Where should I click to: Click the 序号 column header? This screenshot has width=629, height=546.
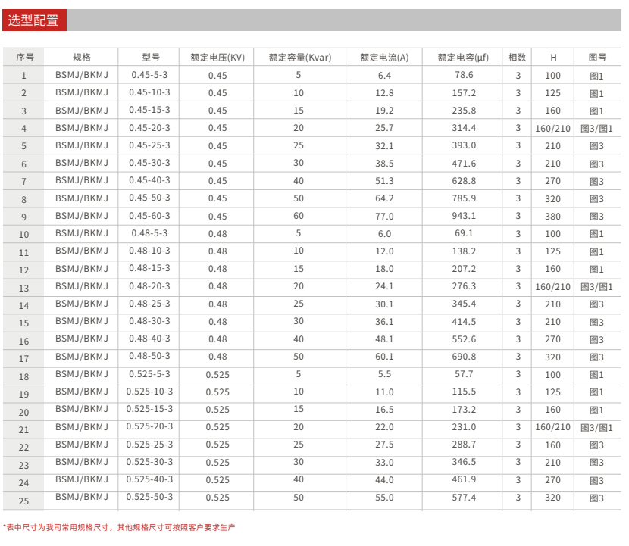(x=24, y=58)
